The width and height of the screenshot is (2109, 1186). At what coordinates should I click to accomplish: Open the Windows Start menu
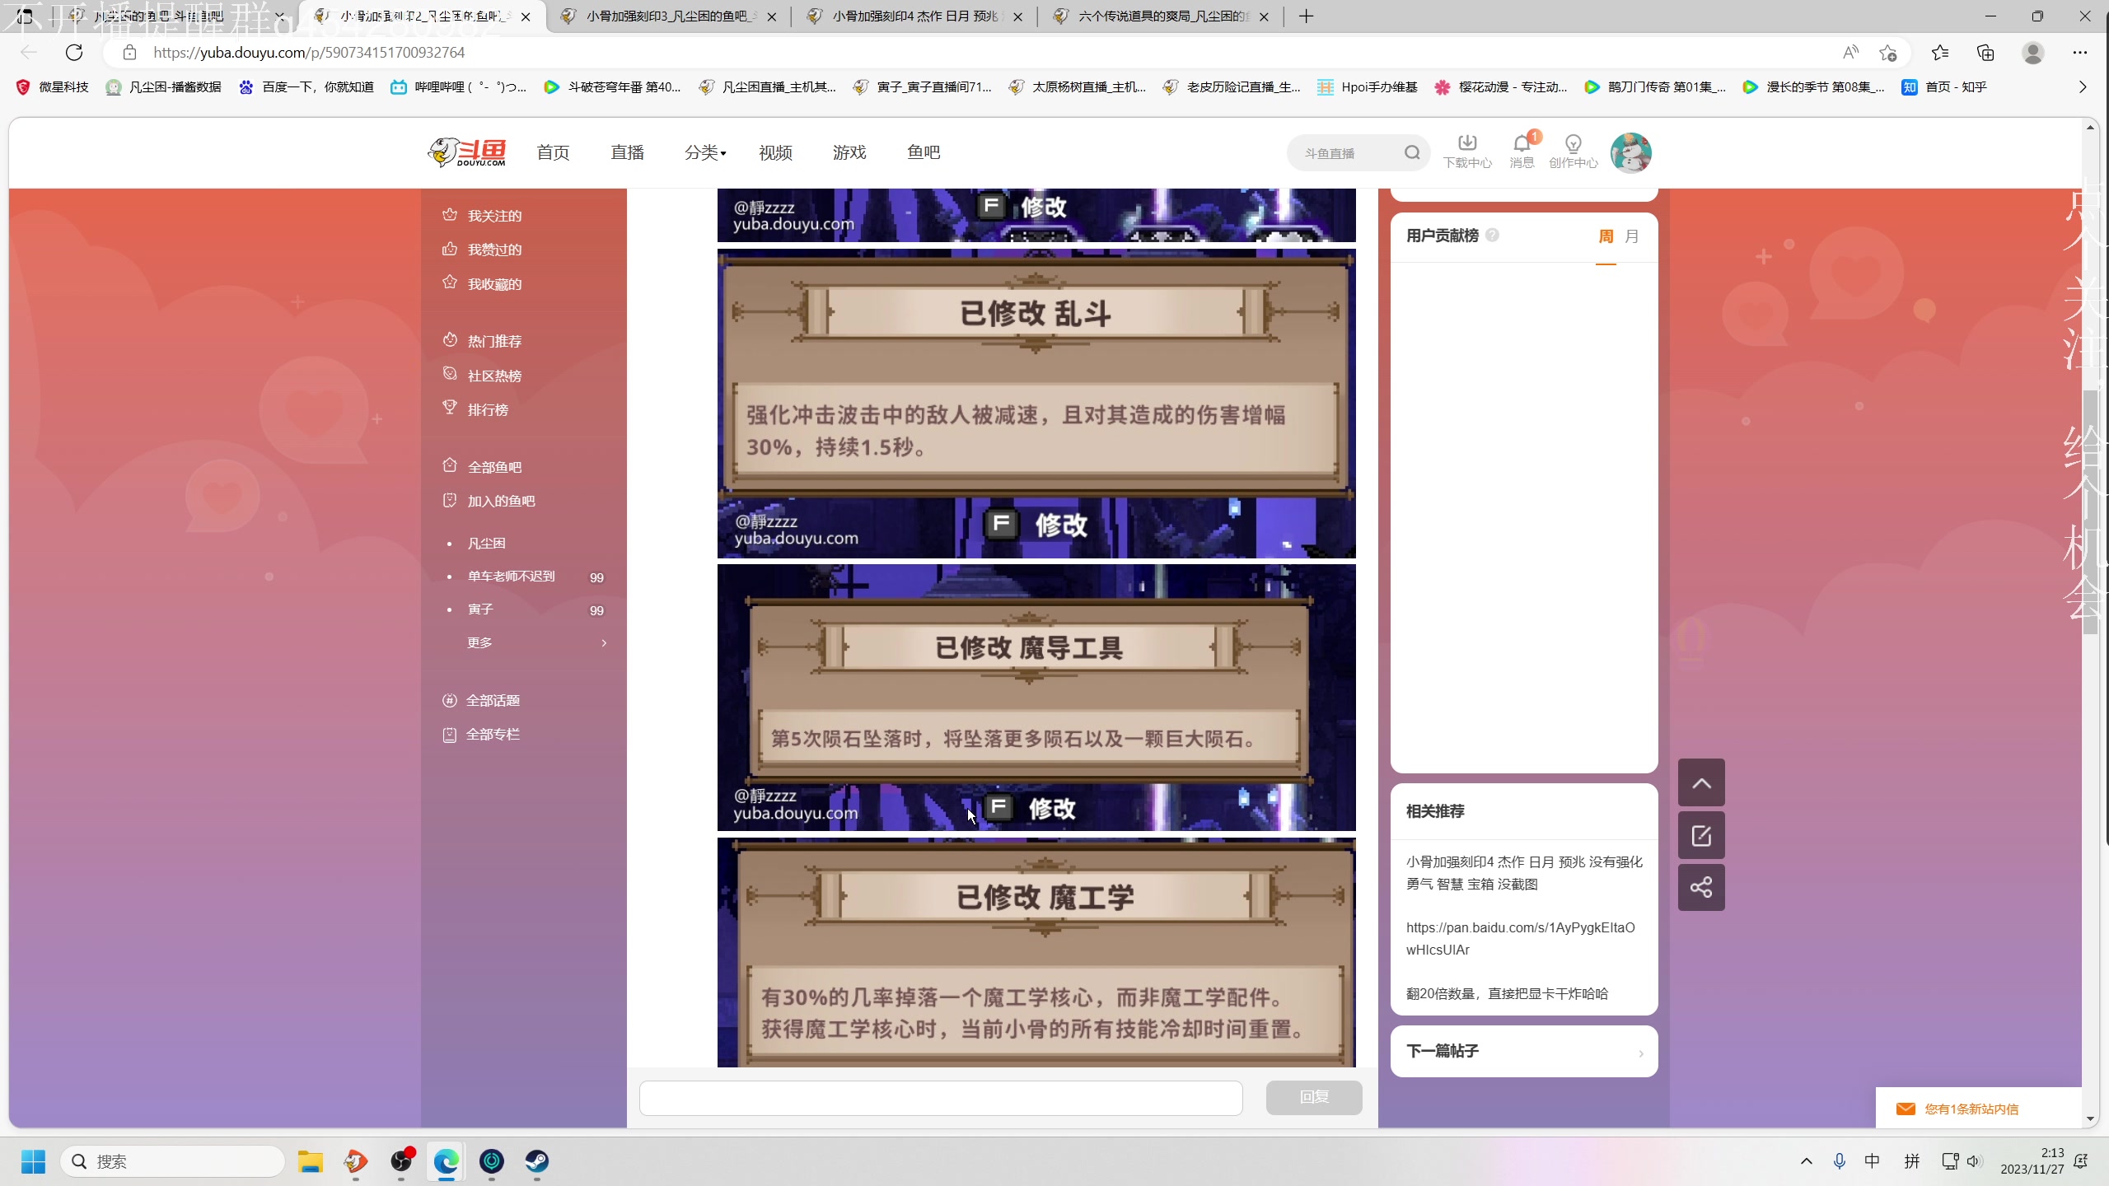click(33, 1161)
